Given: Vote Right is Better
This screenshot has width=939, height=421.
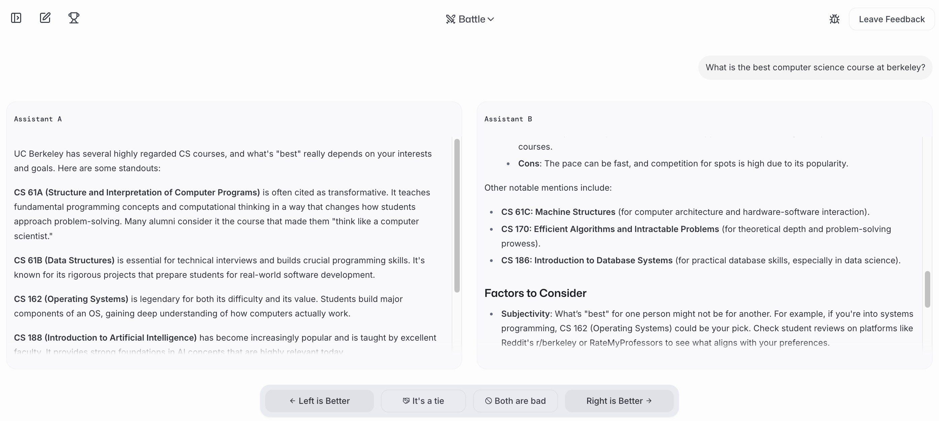Looking at the screenshot, I should 619,401.
